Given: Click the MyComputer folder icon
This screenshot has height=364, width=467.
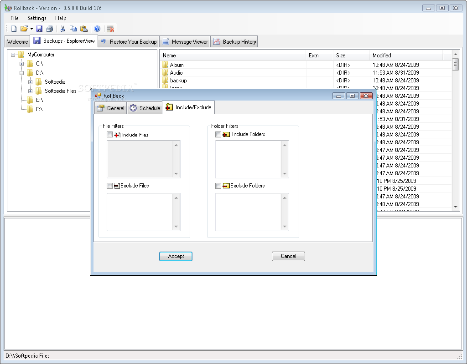Looking at the screenshot, I should coord(21,55).
